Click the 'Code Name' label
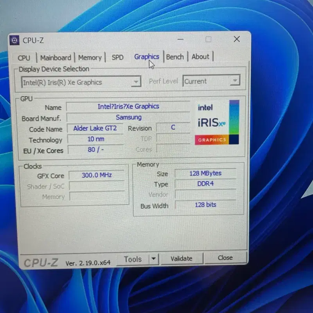The height and width of the screenshot is (313, 313). point(46,130)
